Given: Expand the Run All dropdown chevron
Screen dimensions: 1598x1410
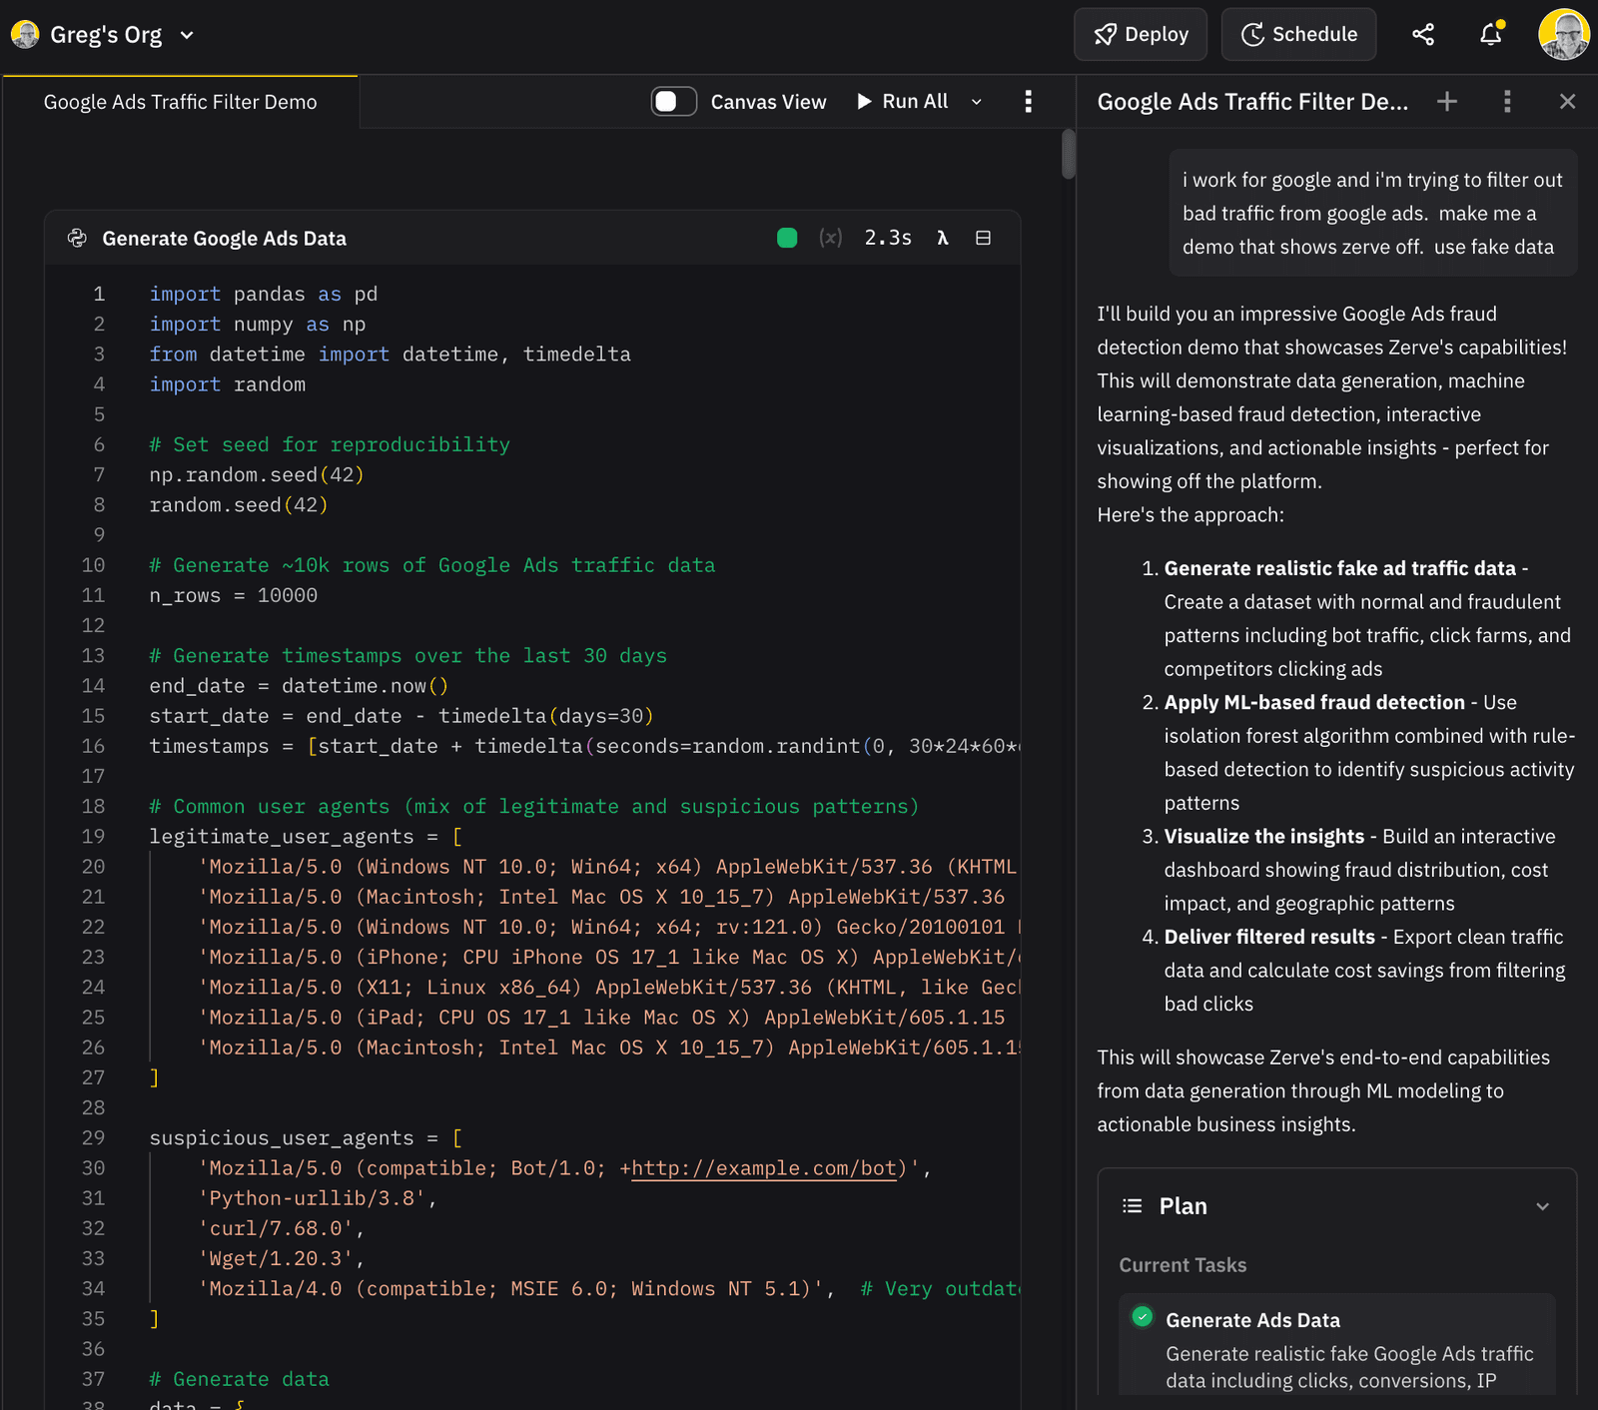Looking at the screenshot, I should click(x=976, y=101).
